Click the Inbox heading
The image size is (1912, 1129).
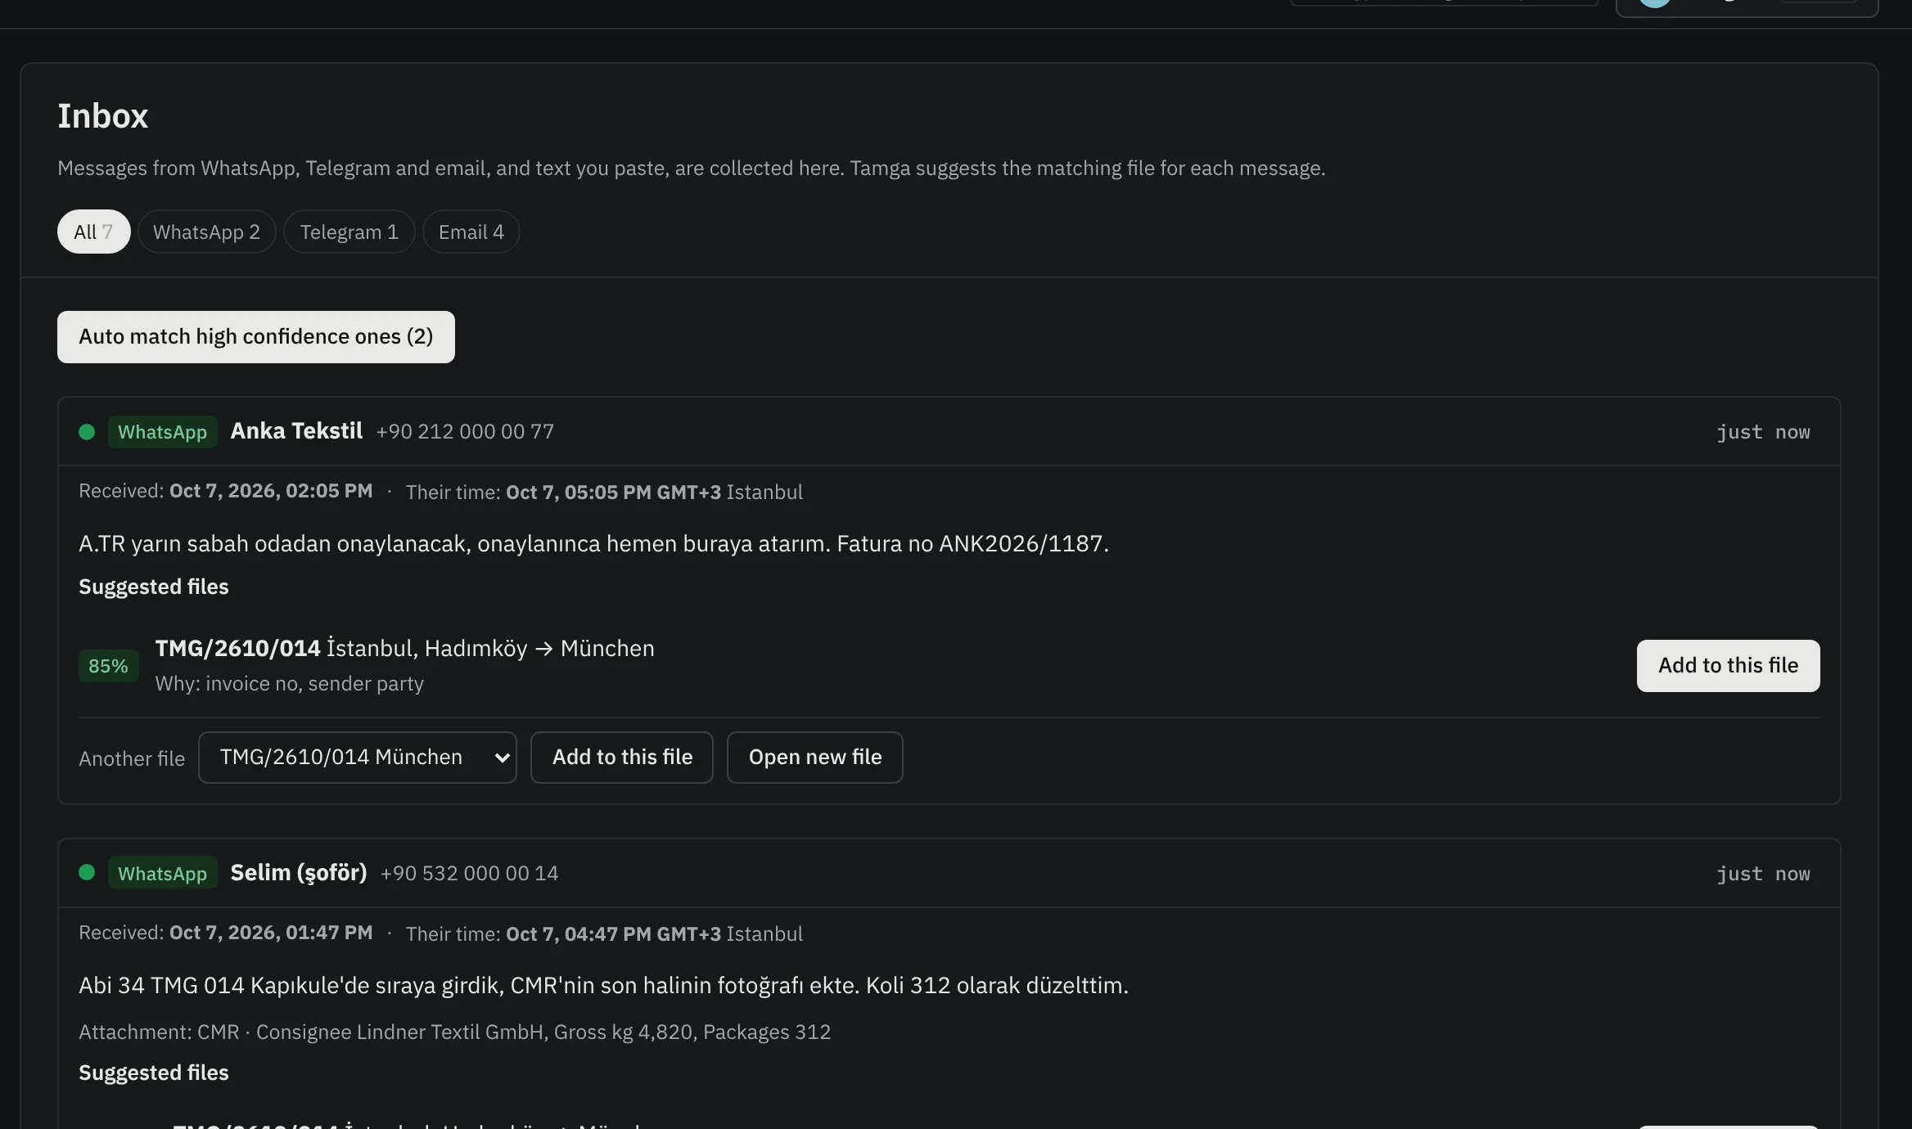click(x=103, y=116)
